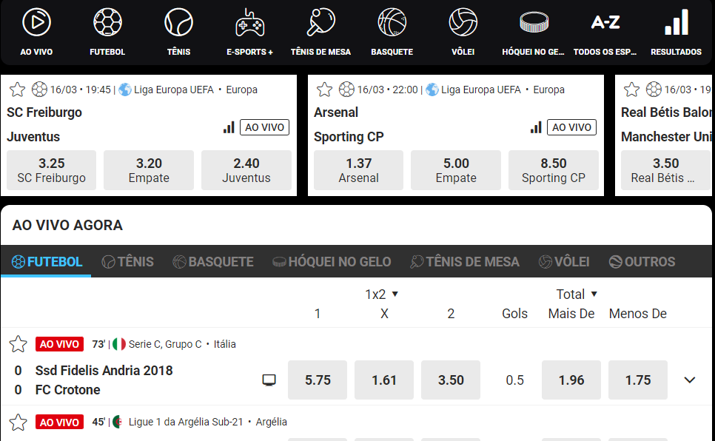
Task: Open live stats for the Arsenal match
Action: [x=535, y=126]
